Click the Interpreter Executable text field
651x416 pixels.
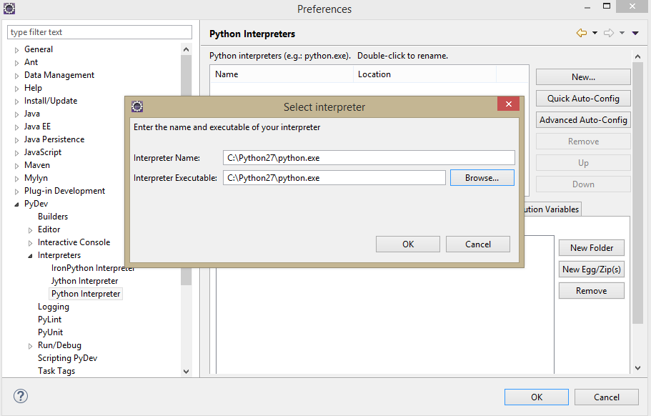[x=334, y=178]
